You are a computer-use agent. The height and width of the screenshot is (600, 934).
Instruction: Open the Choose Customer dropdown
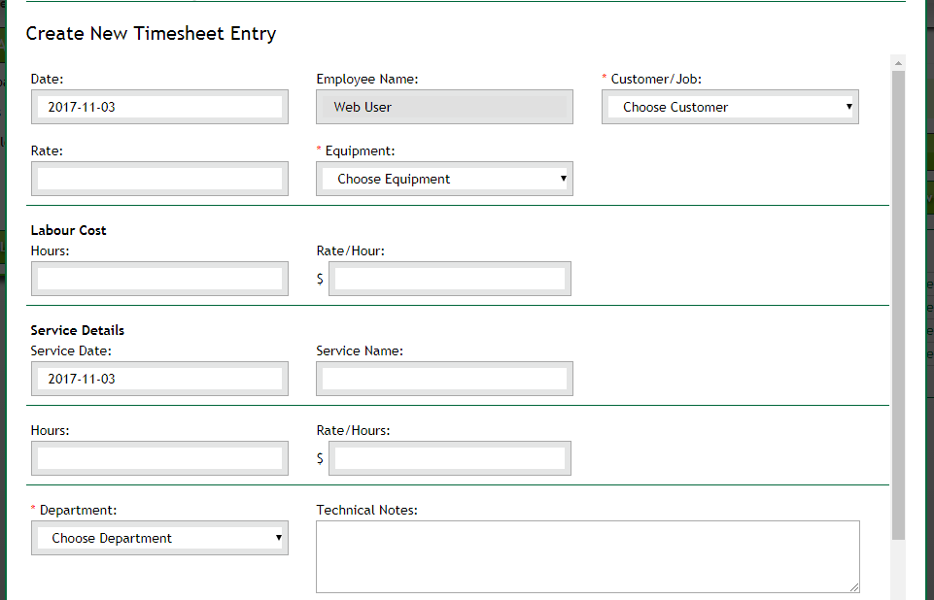(730, 107)
